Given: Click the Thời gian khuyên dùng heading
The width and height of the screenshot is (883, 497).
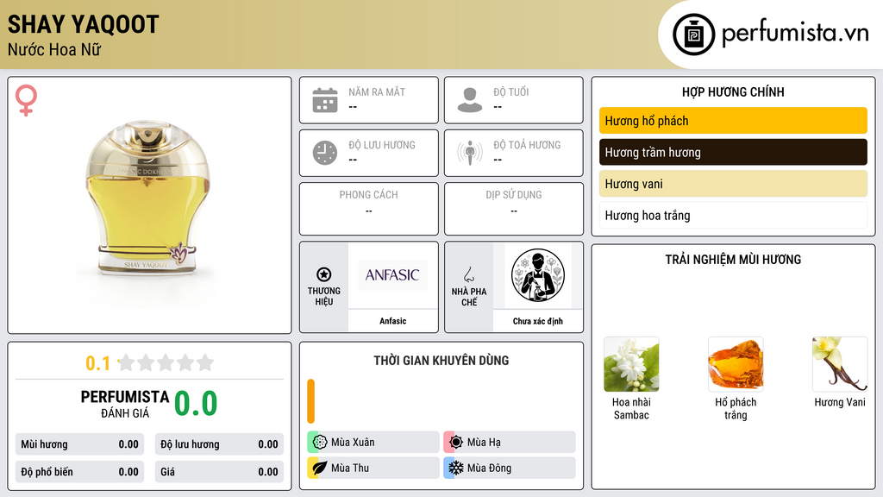Looking at the screenshot, I should click(441, 361).
